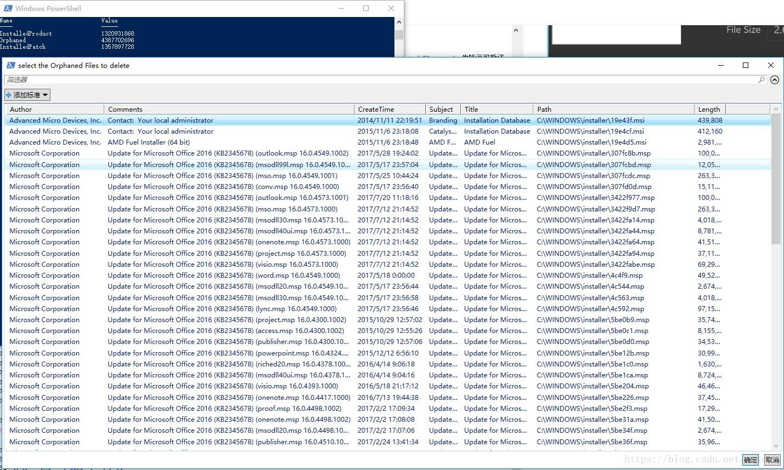This screenshot has height=470, width=784.
Task: Select row with path 5be34f.msp
Action: pos(387,430)
